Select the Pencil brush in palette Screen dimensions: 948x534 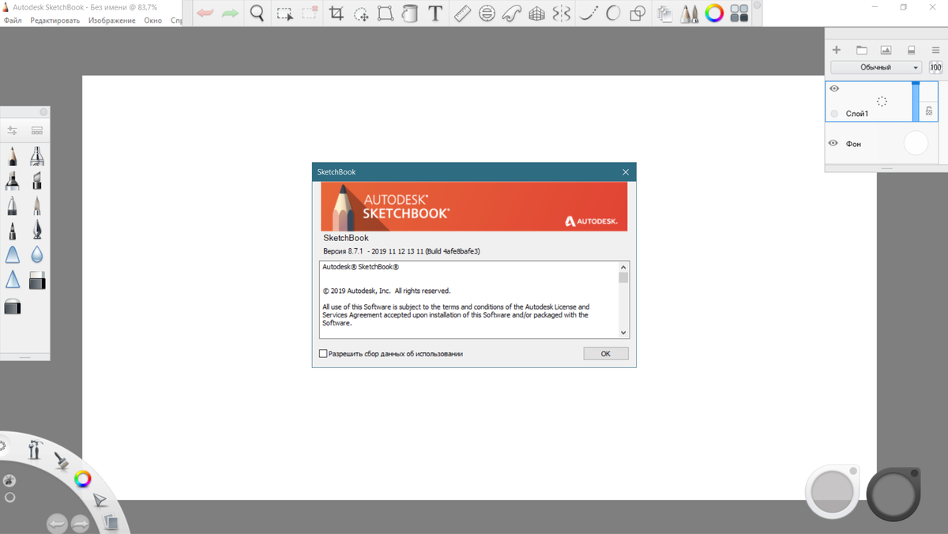(x=13, y=156)
